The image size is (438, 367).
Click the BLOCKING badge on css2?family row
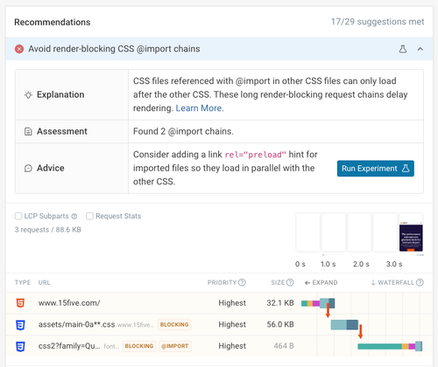[x=139, y=346]
